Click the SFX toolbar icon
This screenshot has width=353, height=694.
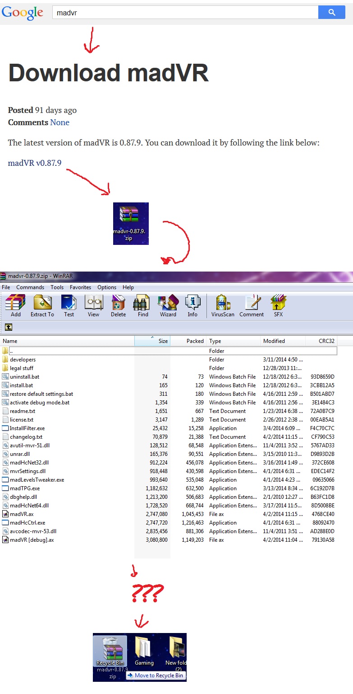tap(278, 306)
